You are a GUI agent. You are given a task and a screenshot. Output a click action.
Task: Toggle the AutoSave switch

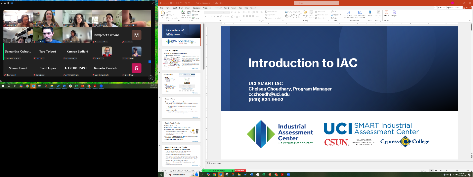coord(172,3)
